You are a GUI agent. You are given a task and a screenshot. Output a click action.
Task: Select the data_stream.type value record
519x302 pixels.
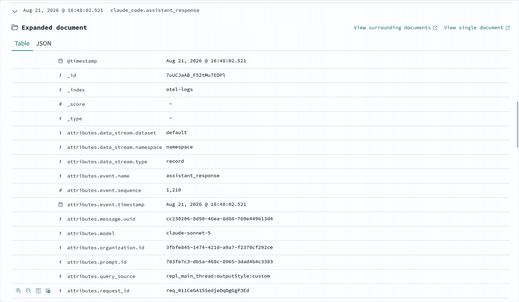click(175, 161)
